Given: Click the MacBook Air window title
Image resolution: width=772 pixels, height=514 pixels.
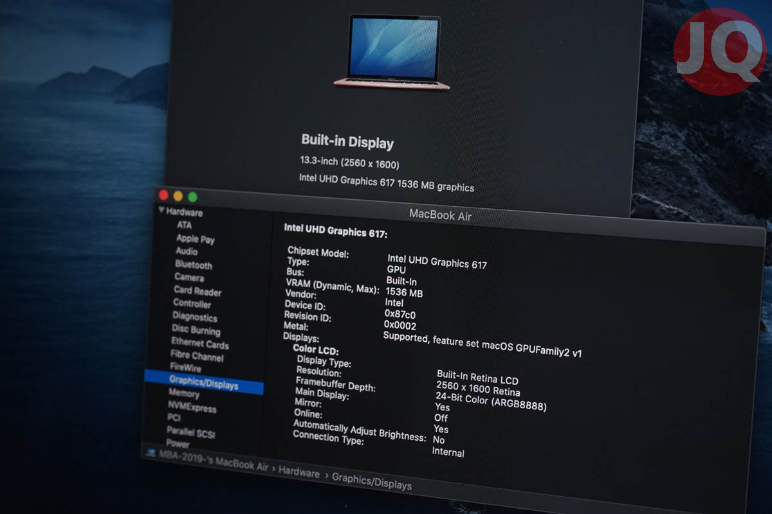Looking at the screenshot, I should (440, 216).
